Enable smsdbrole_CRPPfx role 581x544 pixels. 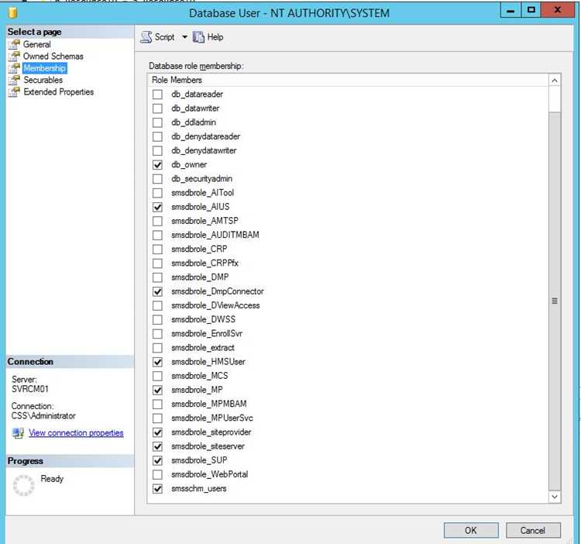click(x=157, y=263)
